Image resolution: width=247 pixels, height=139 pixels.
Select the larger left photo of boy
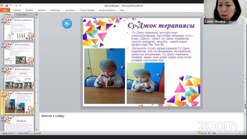(105, 76)
